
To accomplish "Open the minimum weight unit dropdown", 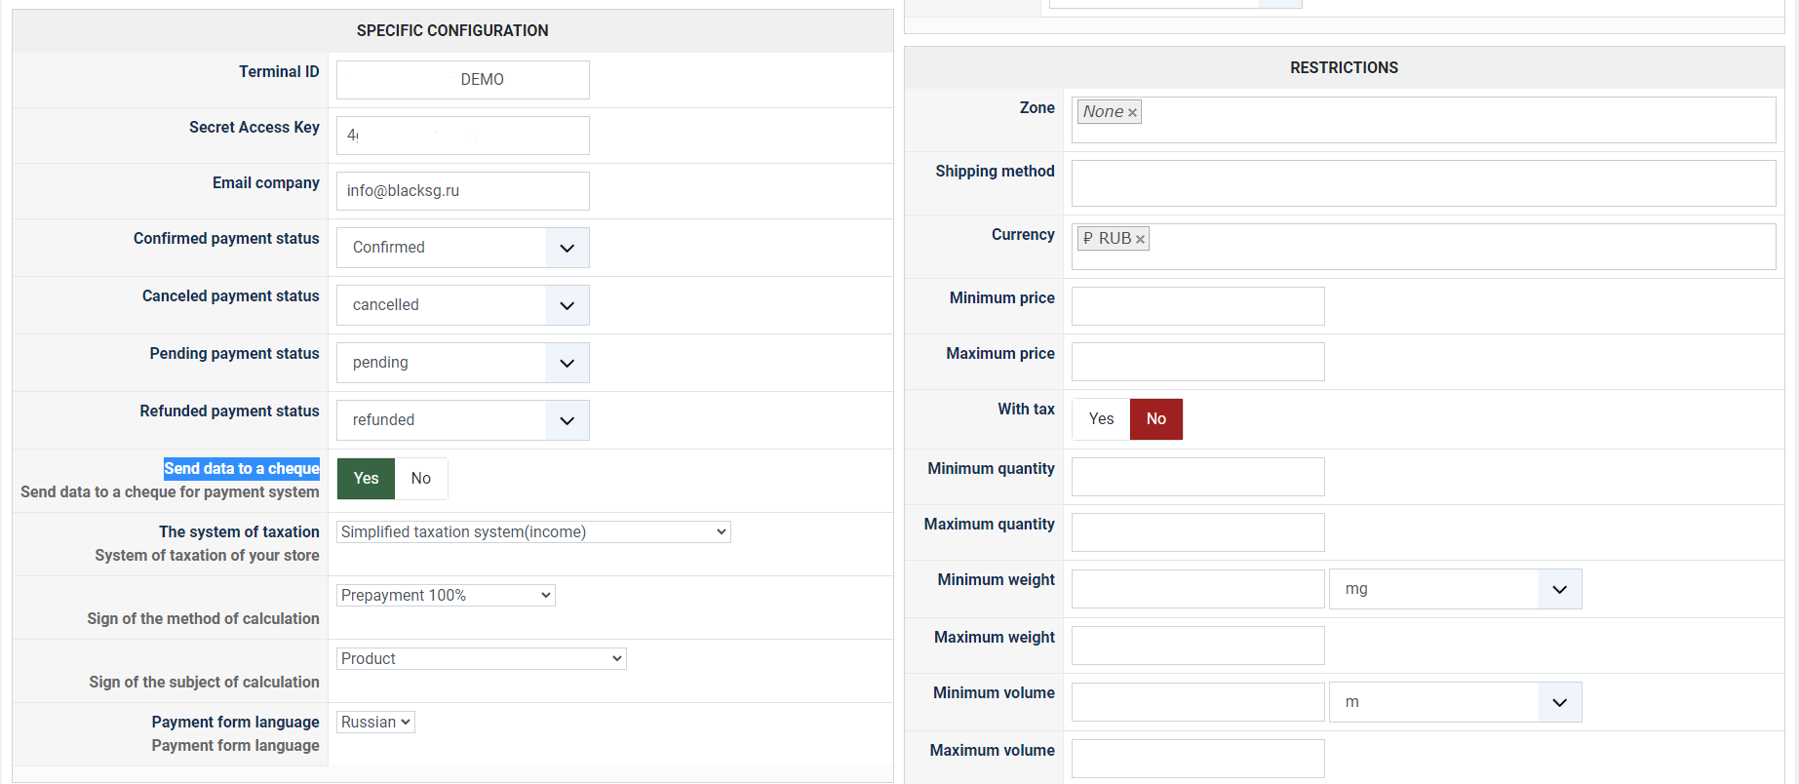I will pyautogui.click(x=1454, y=589).
